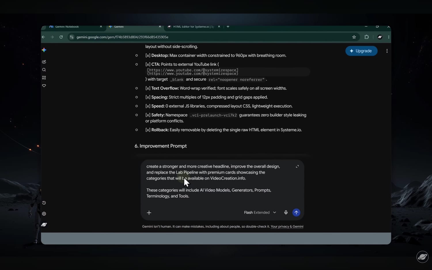Image resolution: width=432 pixels, height=270 pixels.
Task: Click the Upgrade button
Action: pos(361,51)
